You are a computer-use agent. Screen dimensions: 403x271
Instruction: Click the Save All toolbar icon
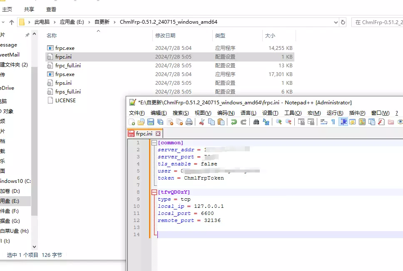160,122
